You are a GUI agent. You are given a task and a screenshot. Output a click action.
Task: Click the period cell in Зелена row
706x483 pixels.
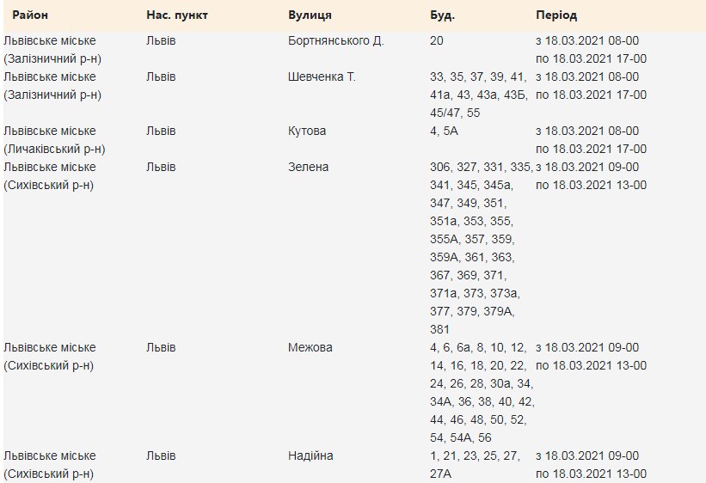tap(591, 175)
